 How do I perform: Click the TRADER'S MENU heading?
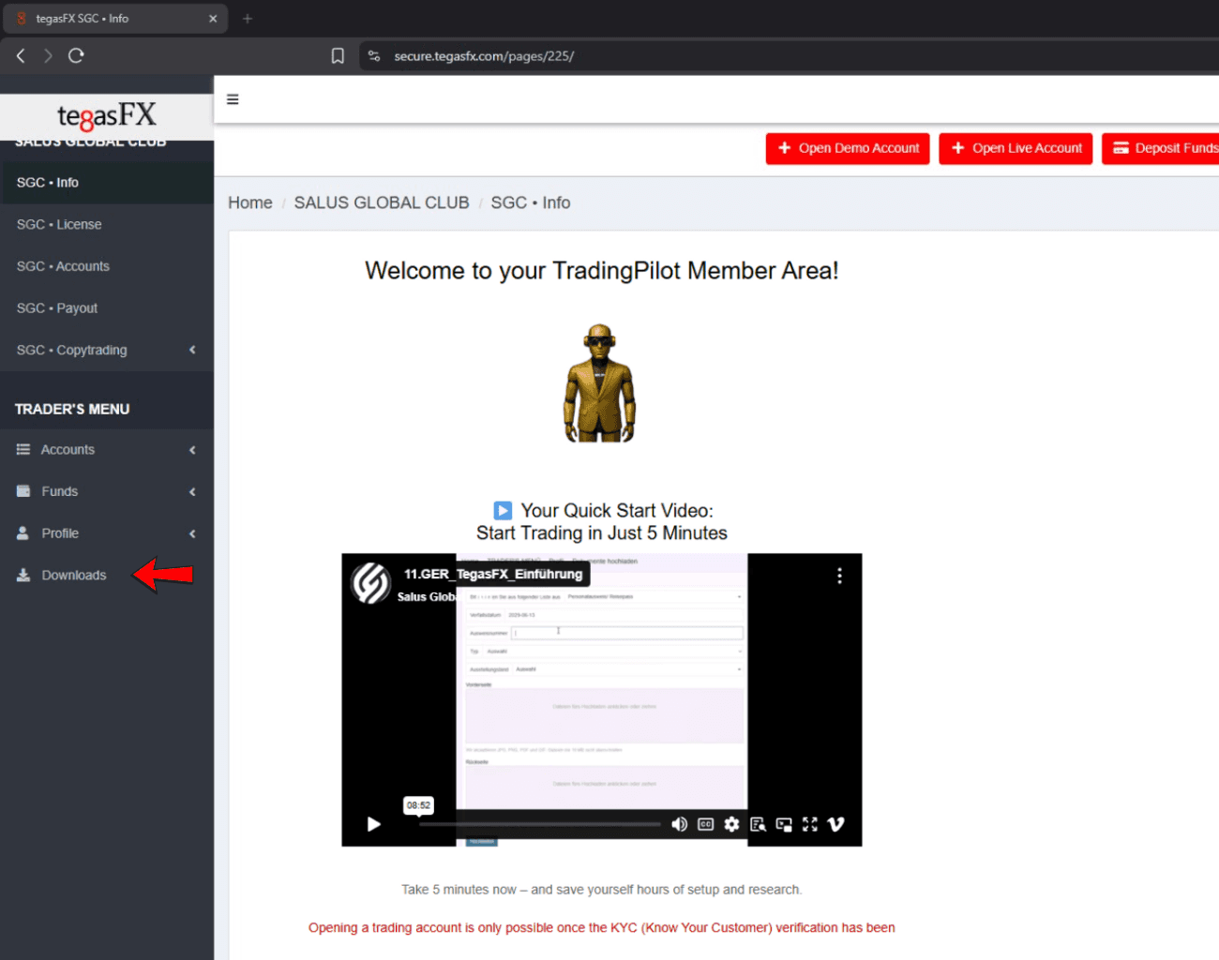[72, 410]
